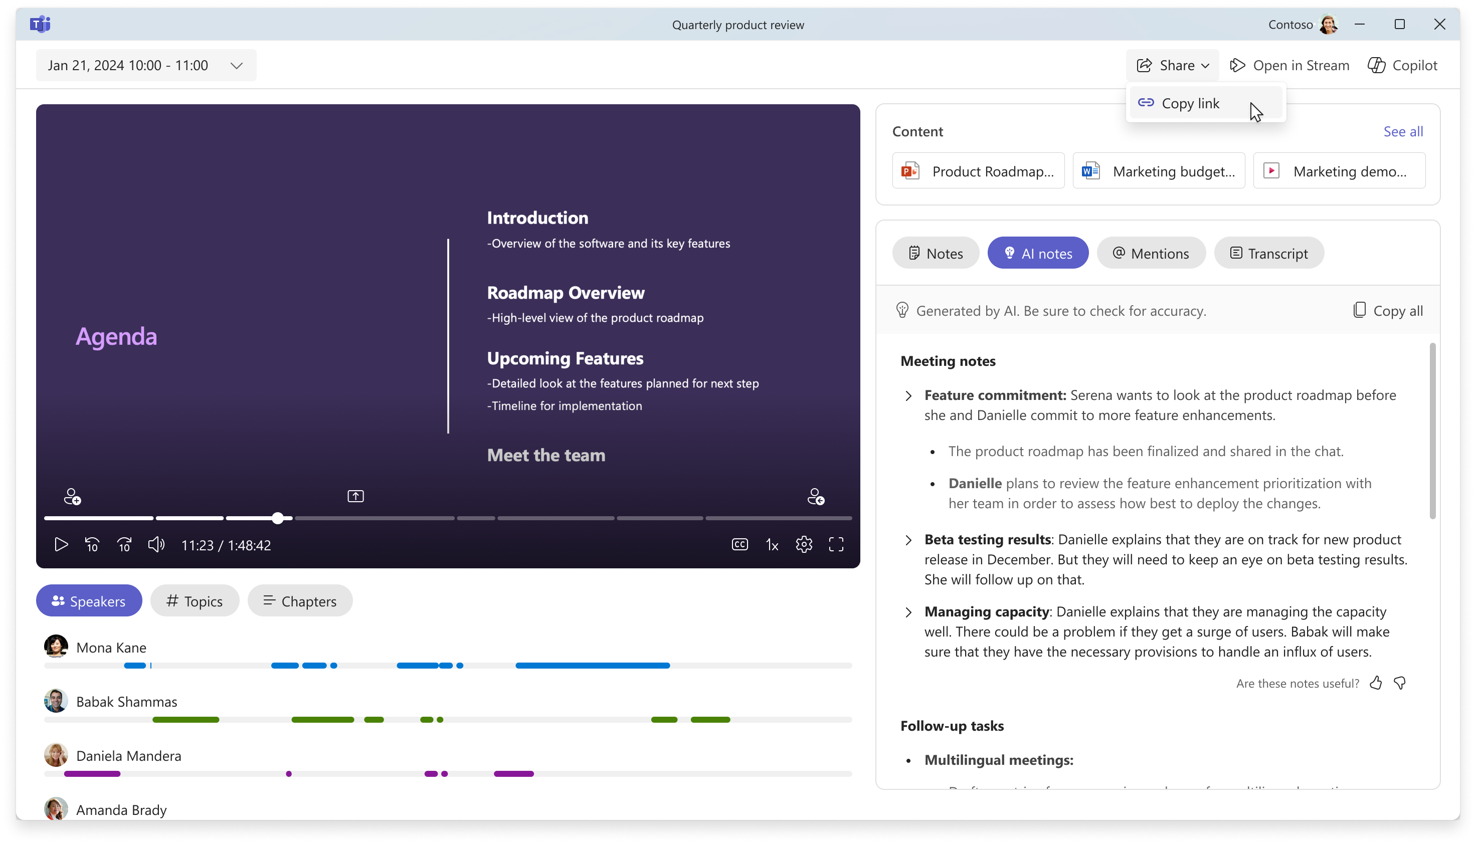Open the Copilot panel
This screenshot has width=1476, height=844.
click(x=1402, y=66)
